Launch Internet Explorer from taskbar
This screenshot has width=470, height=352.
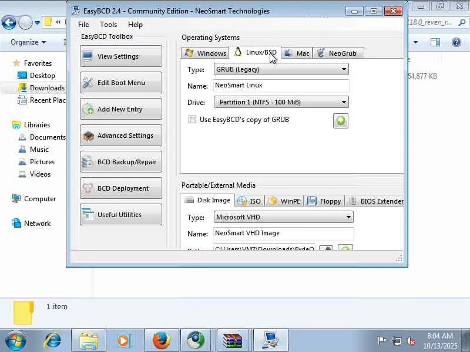(53, 341)
